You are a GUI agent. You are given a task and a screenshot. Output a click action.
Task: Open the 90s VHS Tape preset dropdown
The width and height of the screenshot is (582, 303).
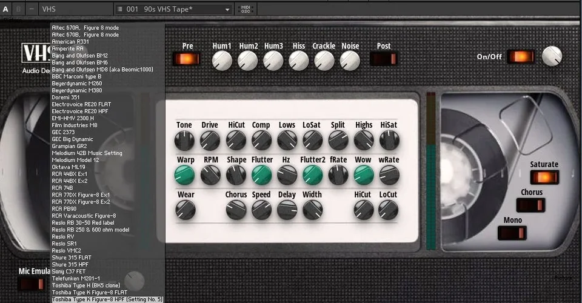pyautogui.click(x=174, y=9)
